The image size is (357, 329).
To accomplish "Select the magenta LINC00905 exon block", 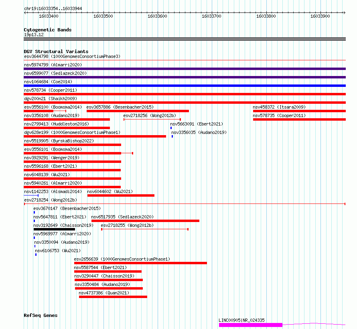I will tap(251, 325).
